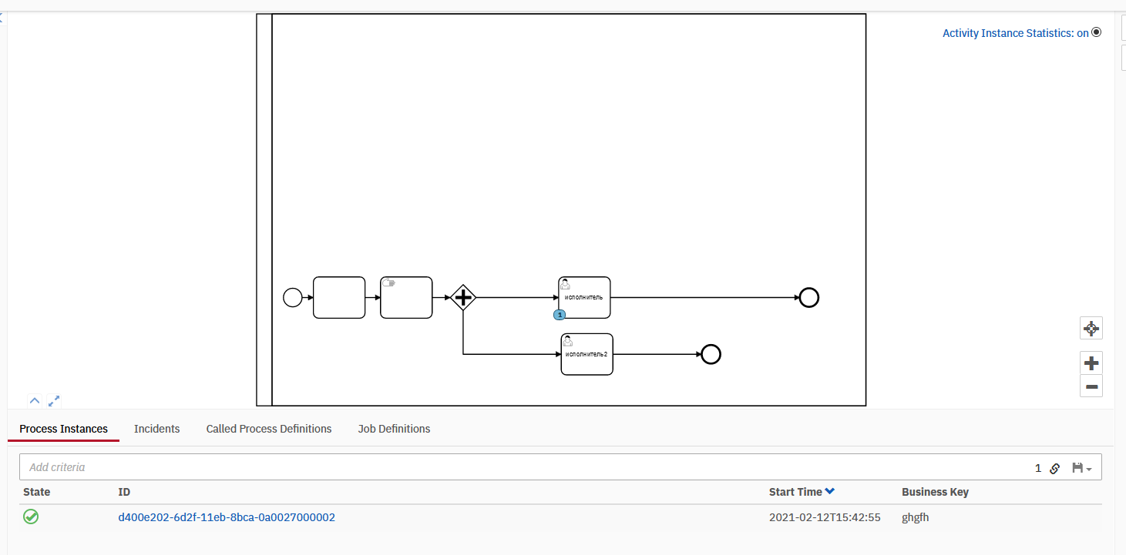Select the end event after исполнитель
Viewport: 1126px width, 555px height.
[808, 297]
